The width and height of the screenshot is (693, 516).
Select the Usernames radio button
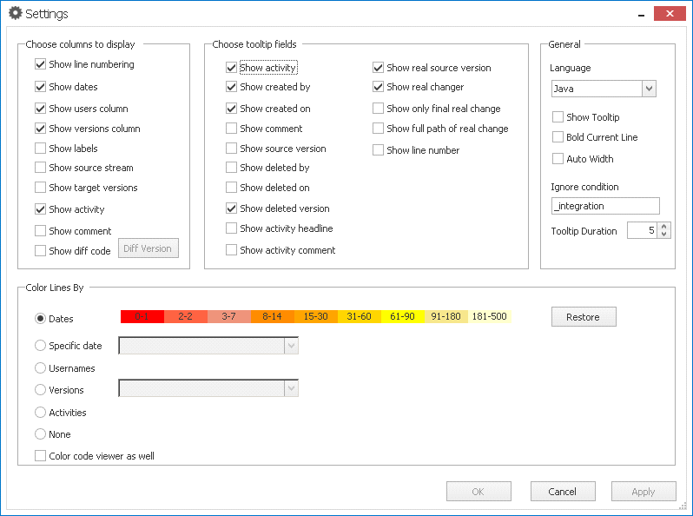tap(41, 368)
